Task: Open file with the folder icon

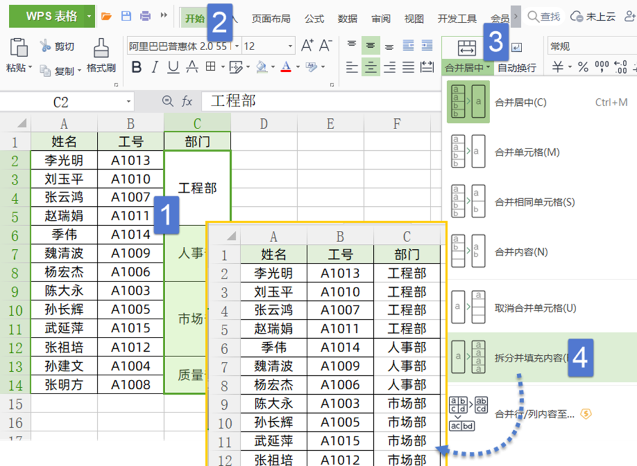Action: point(106,16)
